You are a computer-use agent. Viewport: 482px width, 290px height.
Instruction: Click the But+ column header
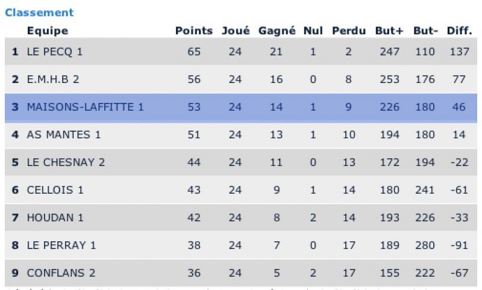pyautogui.click(x=389, y=31)
